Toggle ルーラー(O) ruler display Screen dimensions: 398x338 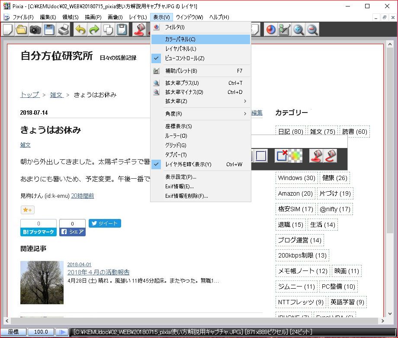(201, 136)
